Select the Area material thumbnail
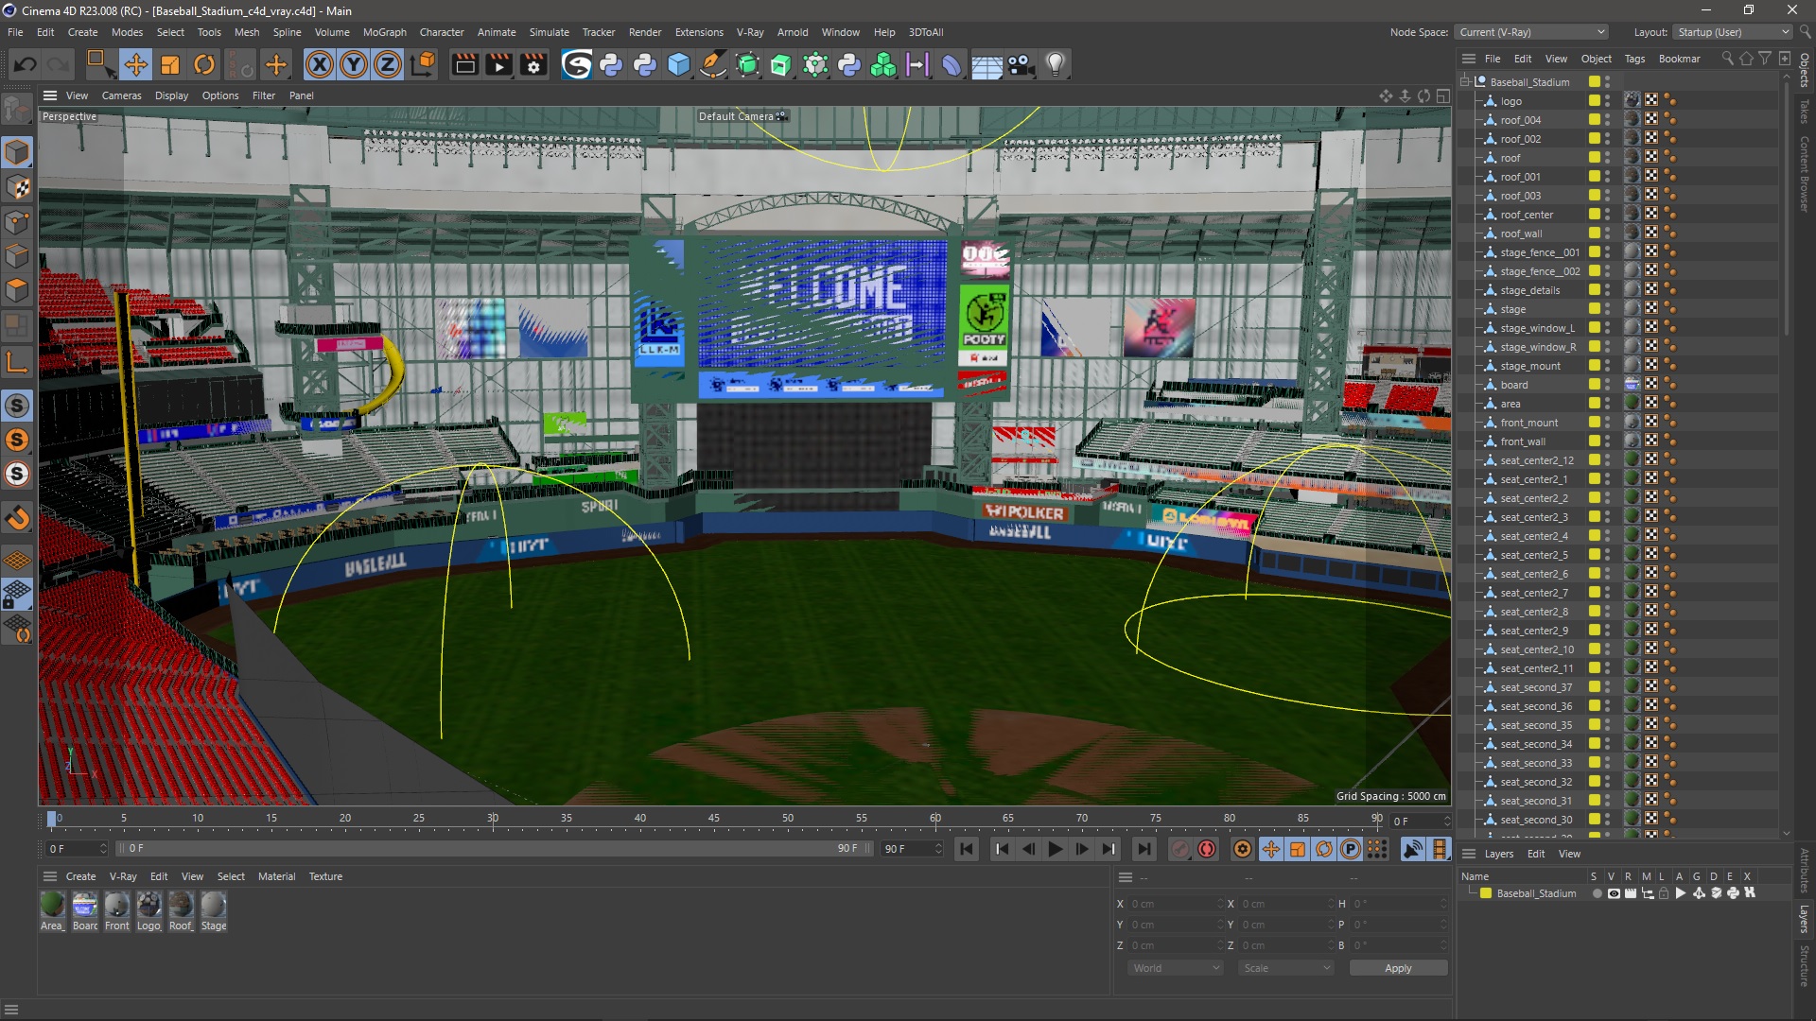The image size is (1816, 1021). coord(53,906)
